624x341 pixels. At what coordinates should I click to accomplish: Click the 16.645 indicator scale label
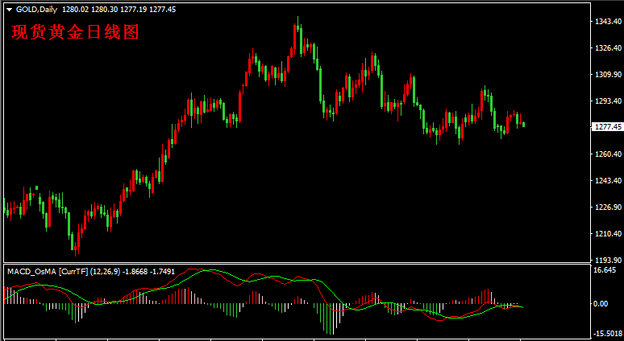(605, 270)
